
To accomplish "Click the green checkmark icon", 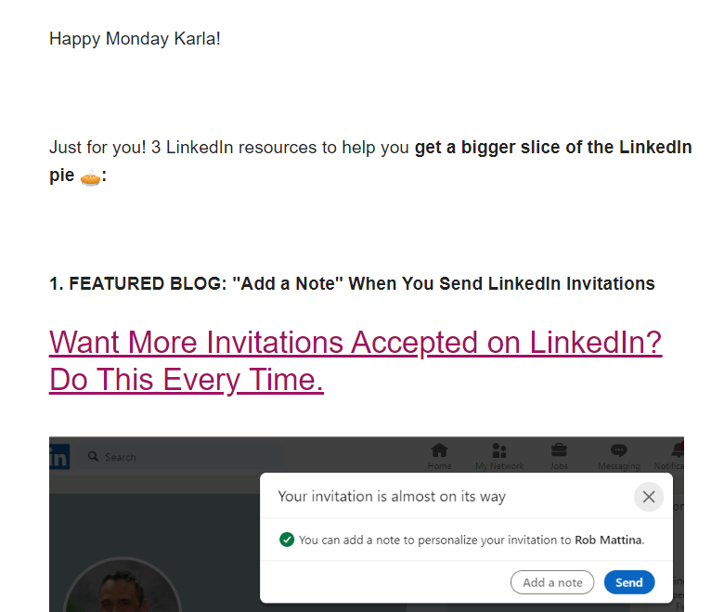I will [x=287, y=540].
